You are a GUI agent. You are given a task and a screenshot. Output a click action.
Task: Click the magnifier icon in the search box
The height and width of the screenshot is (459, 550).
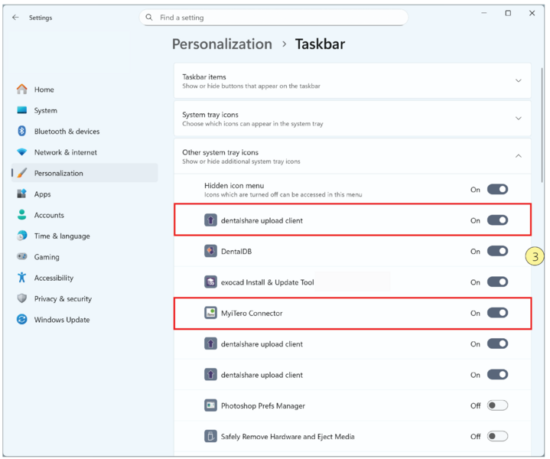149,17
